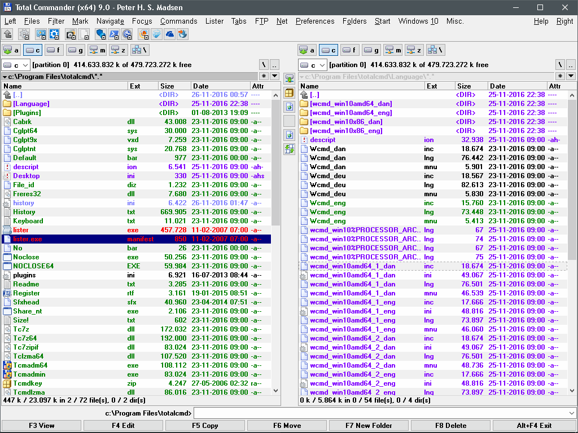Sort left panel by Size column header

tap(175, 86)
